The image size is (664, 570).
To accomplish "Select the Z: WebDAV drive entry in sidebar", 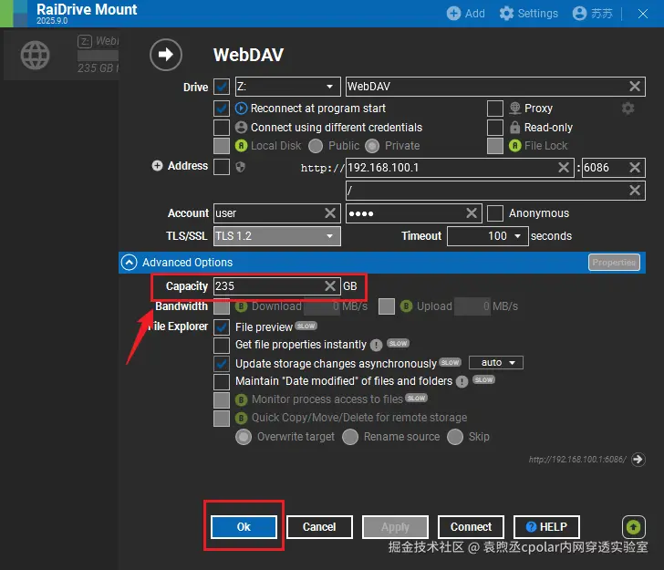I will click(61, 55).
